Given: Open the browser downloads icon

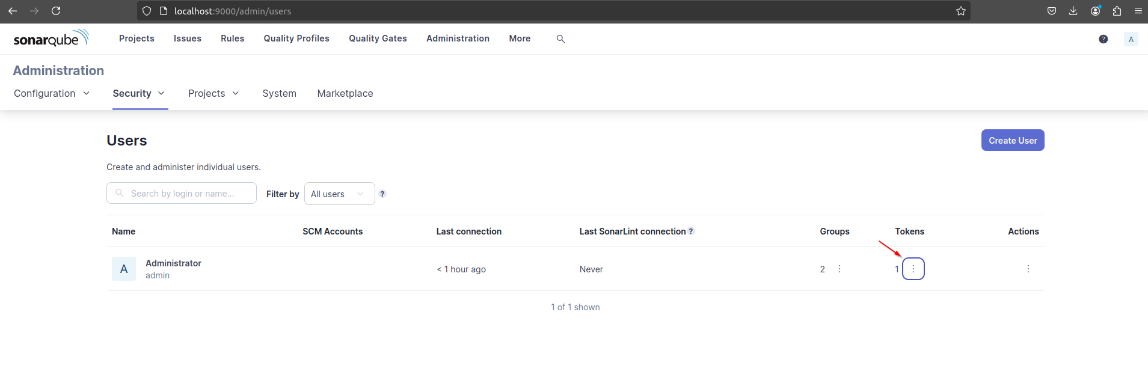Looking at the screenshot, I should (1073, 11).
